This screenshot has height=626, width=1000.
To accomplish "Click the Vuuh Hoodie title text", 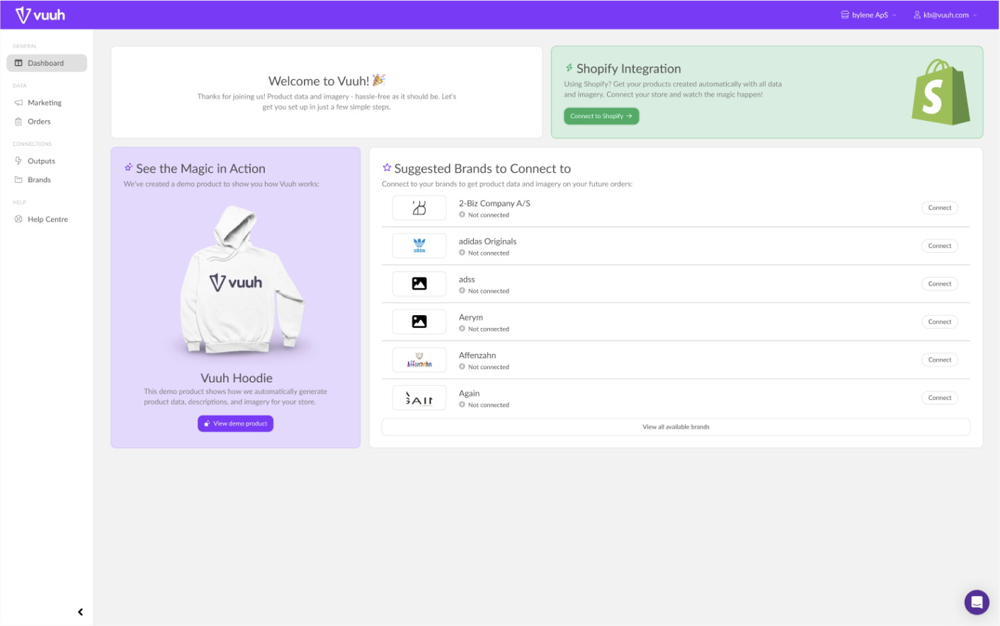I will click(x=237, y=378).
